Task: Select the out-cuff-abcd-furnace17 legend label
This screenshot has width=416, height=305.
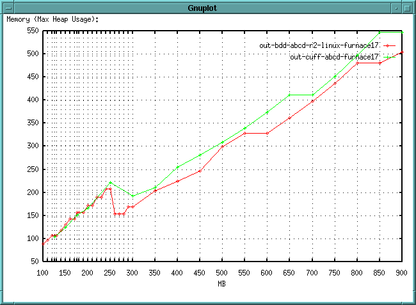Action: (335, 57)
